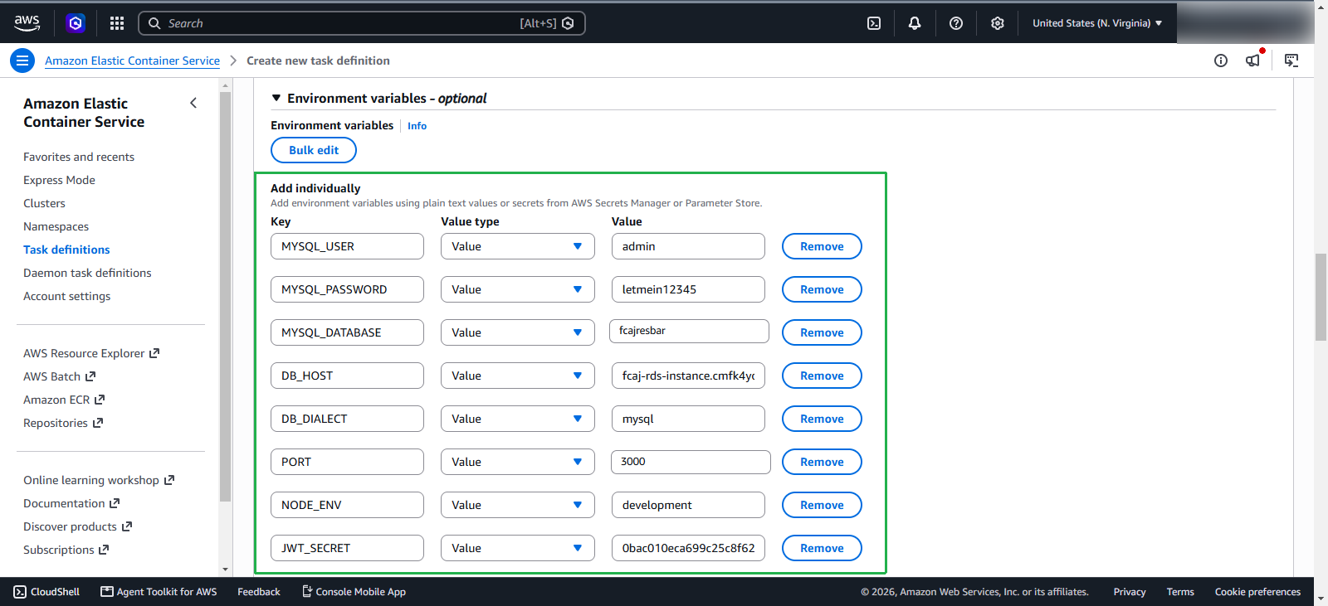
Task: Launch CloudShell from the top bar icon
Action: [x=874, y=23]
